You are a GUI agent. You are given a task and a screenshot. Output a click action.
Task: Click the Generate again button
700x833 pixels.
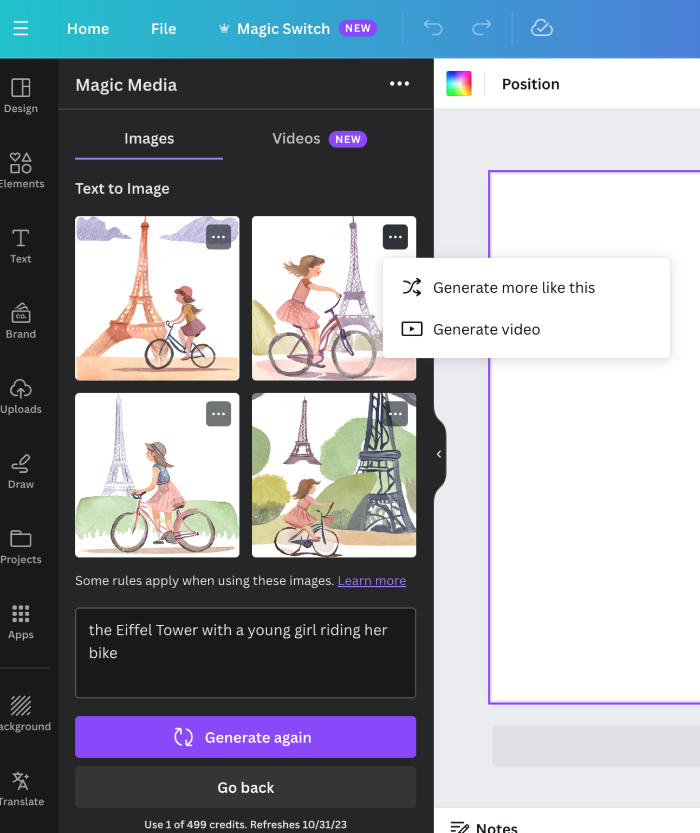245,737
